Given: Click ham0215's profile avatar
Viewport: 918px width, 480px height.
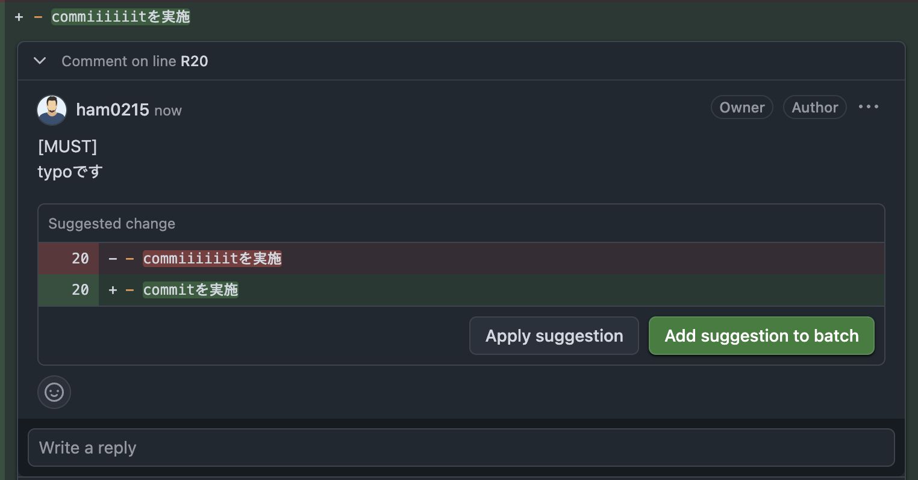Looking at the screenshot, I should pyautogui.click(x=52, y=110).
